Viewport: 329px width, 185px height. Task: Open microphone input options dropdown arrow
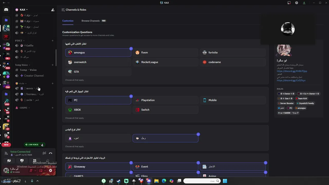(35, 171)
